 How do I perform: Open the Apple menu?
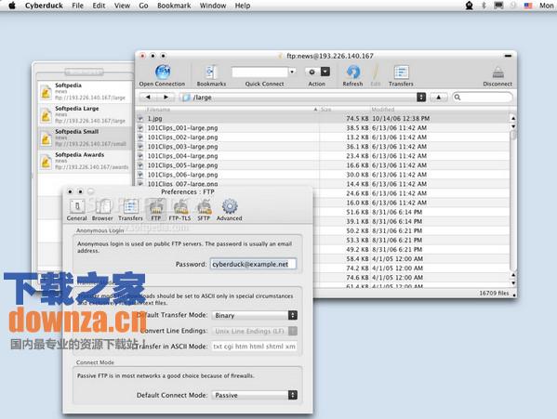click(12, 6)
